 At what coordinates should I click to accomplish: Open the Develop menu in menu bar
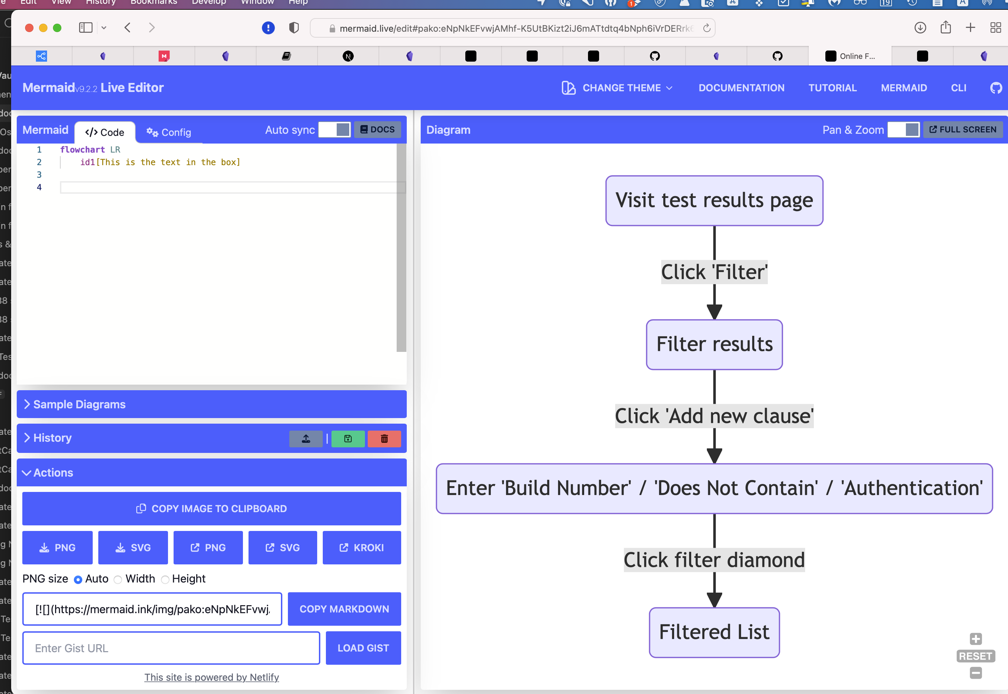[x=209, y=2]
